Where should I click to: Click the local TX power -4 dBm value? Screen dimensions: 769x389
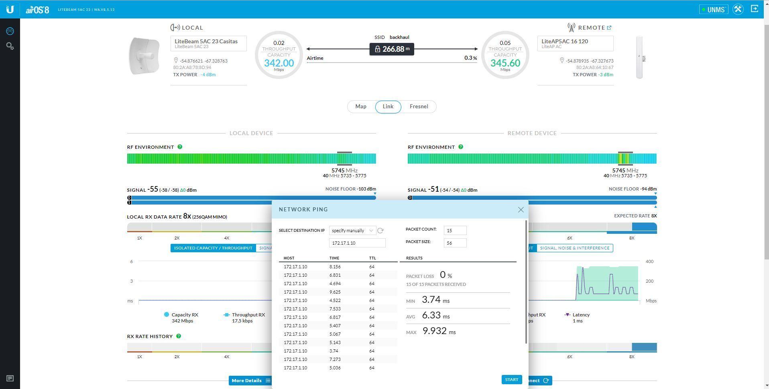(208, 75)
